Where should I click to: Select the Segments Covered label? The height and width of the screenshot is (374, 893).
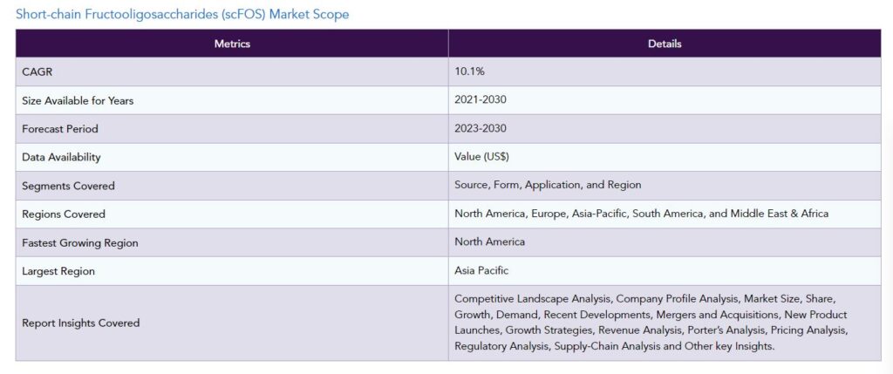pos(68,186)
